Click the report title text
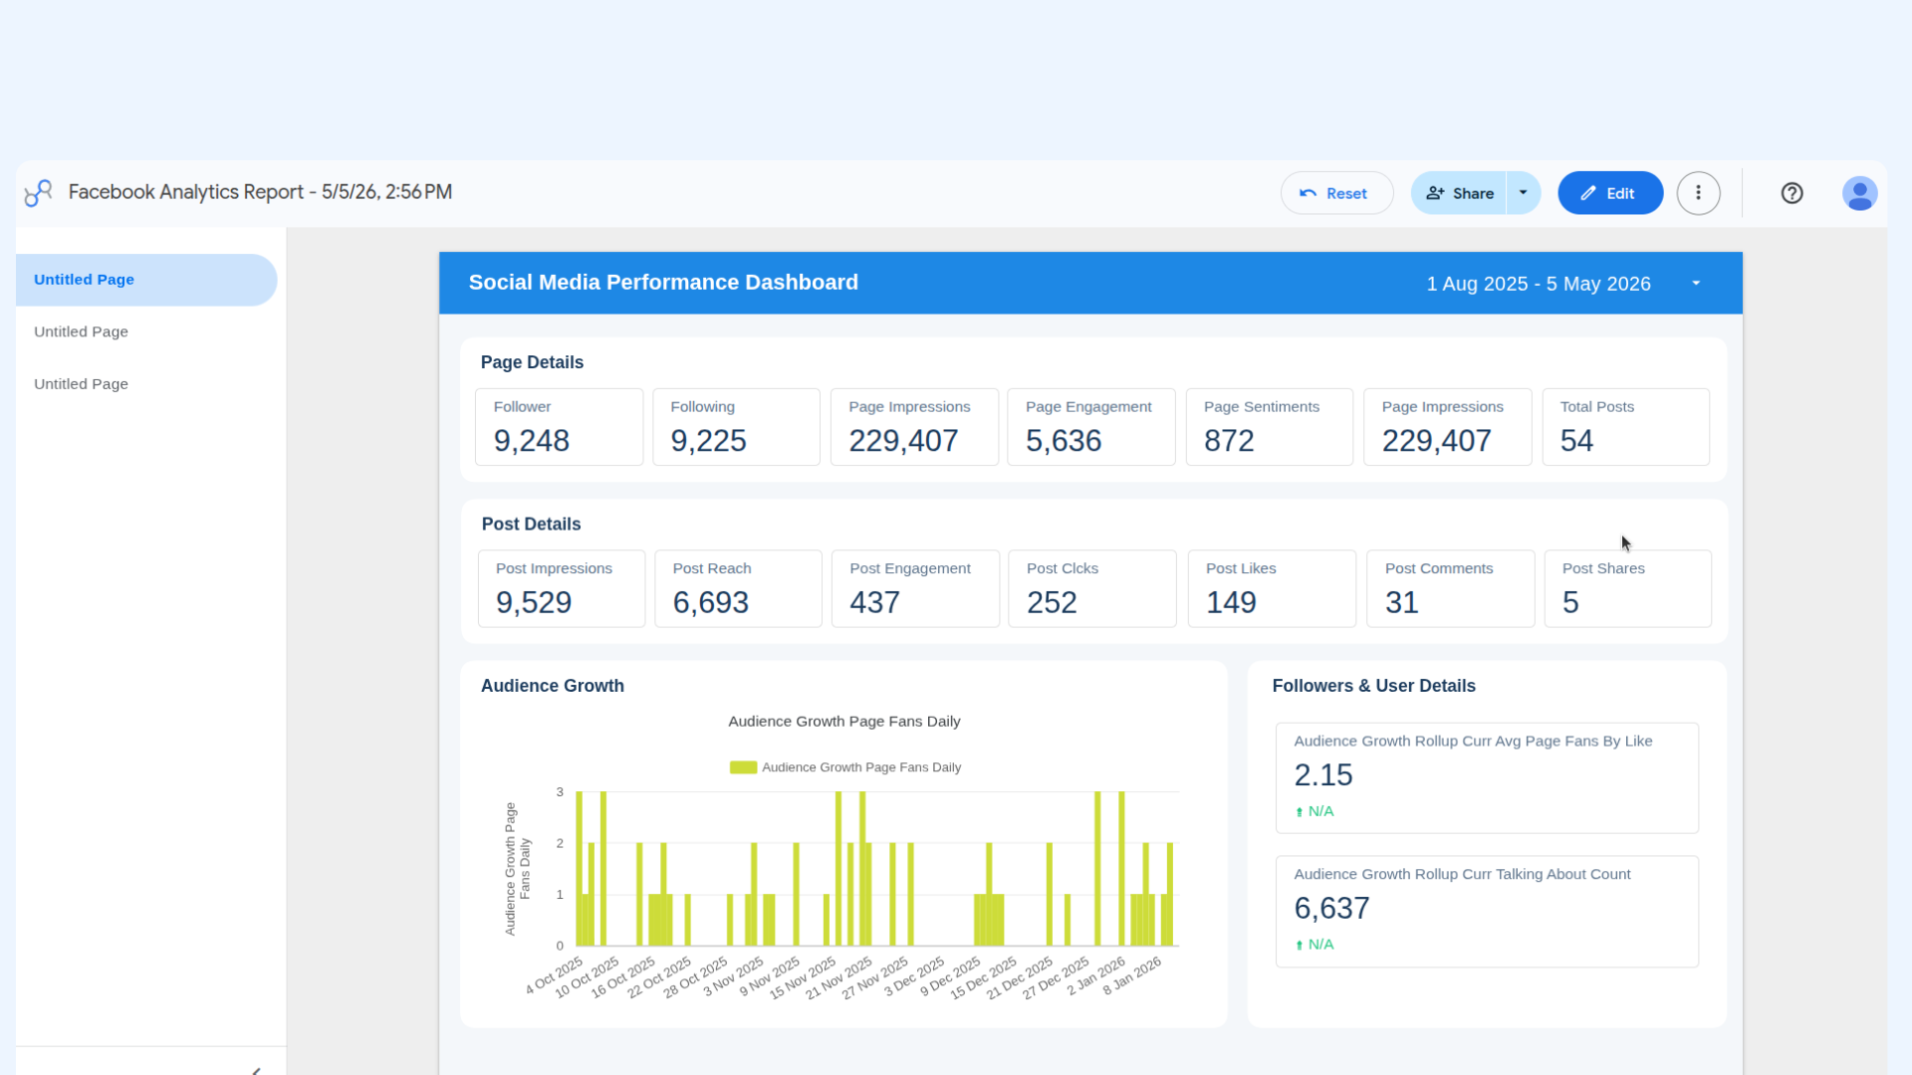This screenshot has height=1075, width=1912. coord(260,192)
